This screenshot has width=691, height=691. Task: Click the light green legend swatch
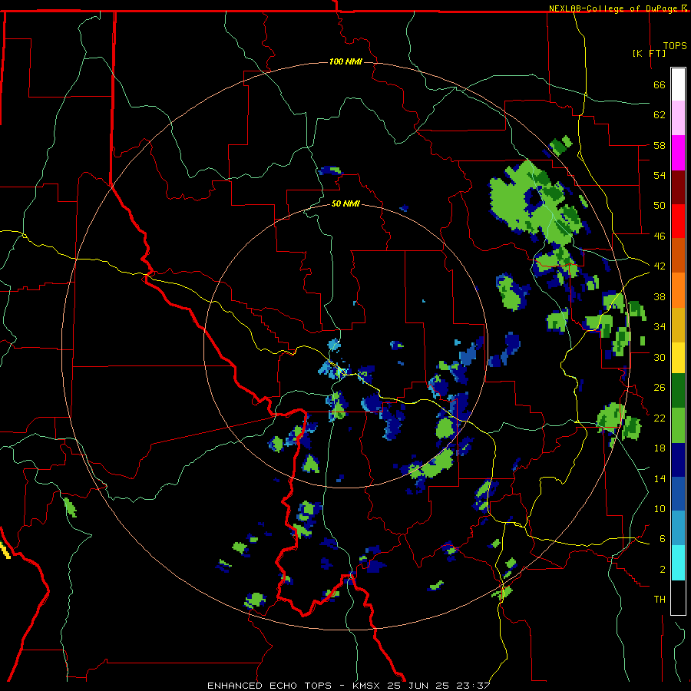tap(678, 425)
